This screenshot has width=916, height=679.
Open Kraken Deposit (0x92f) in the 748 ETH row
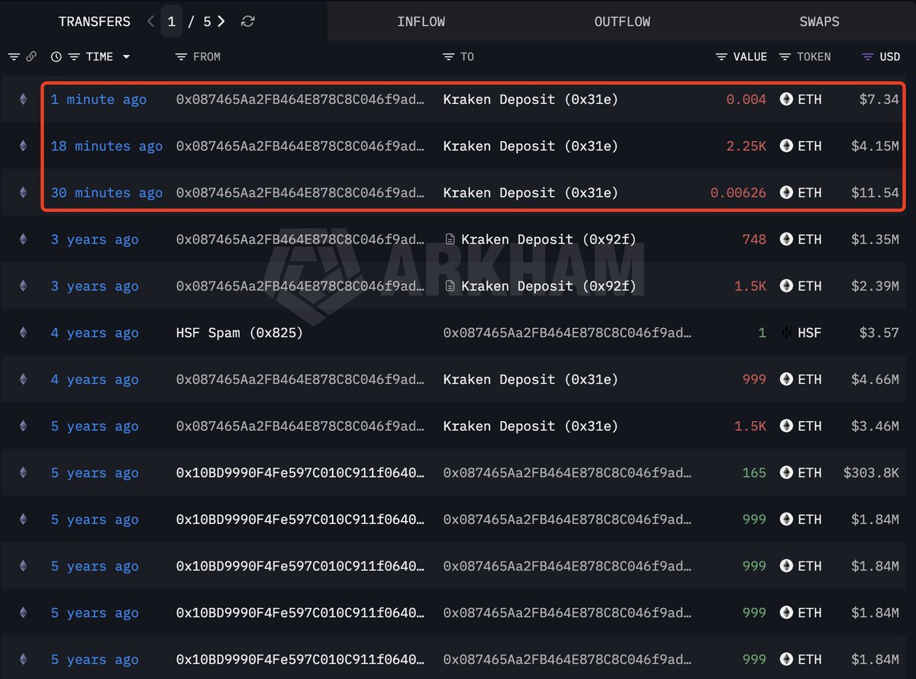(x=549, y=240)
